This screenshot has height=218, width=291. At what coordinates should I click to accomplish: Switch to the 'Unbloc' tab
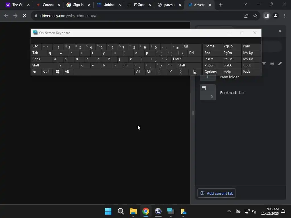click(x=106, y=5)
